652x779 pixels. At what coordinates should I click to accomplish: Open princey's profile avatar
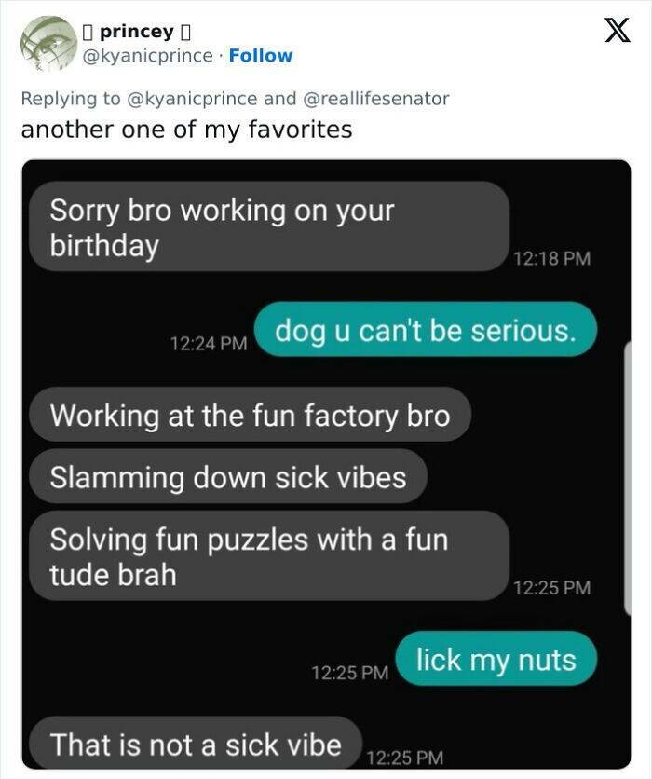point(48,44)
